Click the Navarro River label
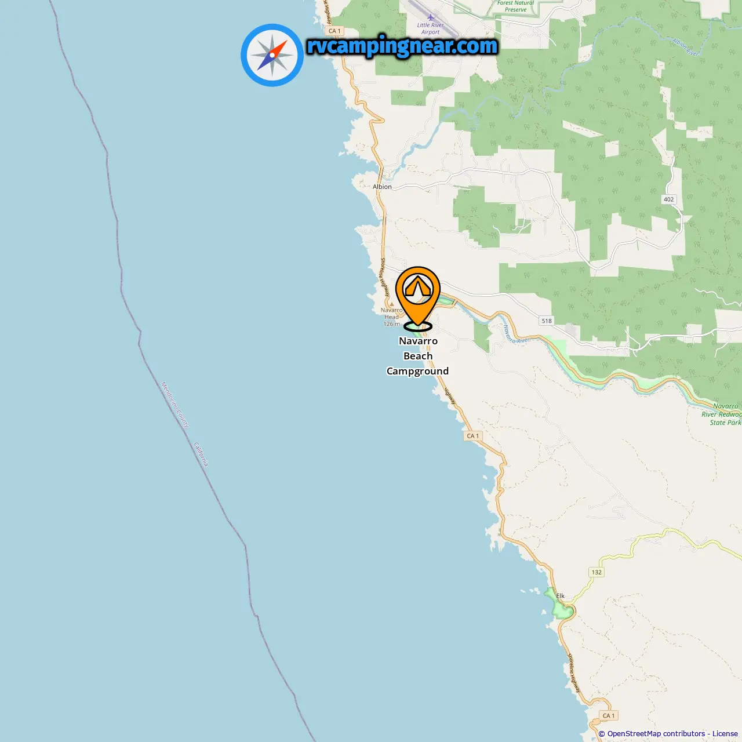 tap(515, 334)
